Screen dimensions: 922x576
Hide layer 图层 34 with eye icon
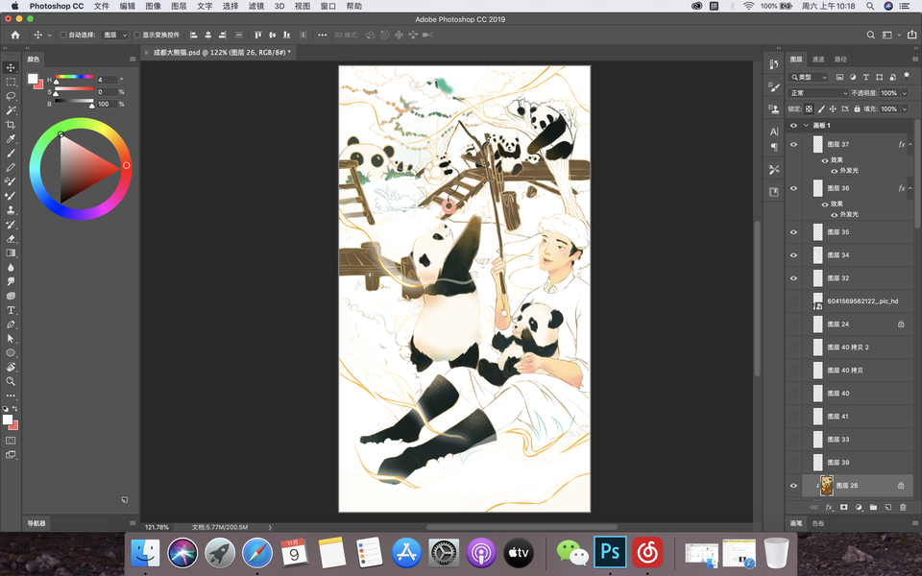coord(793,255)
